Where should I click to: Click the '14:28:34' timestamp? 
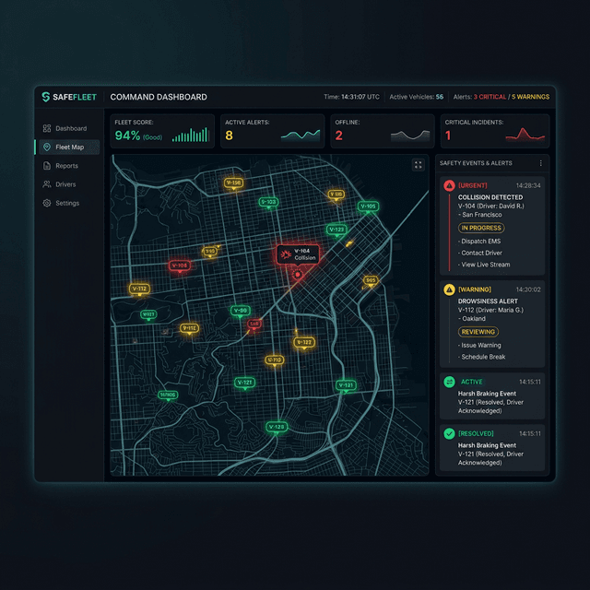[528, 185]
